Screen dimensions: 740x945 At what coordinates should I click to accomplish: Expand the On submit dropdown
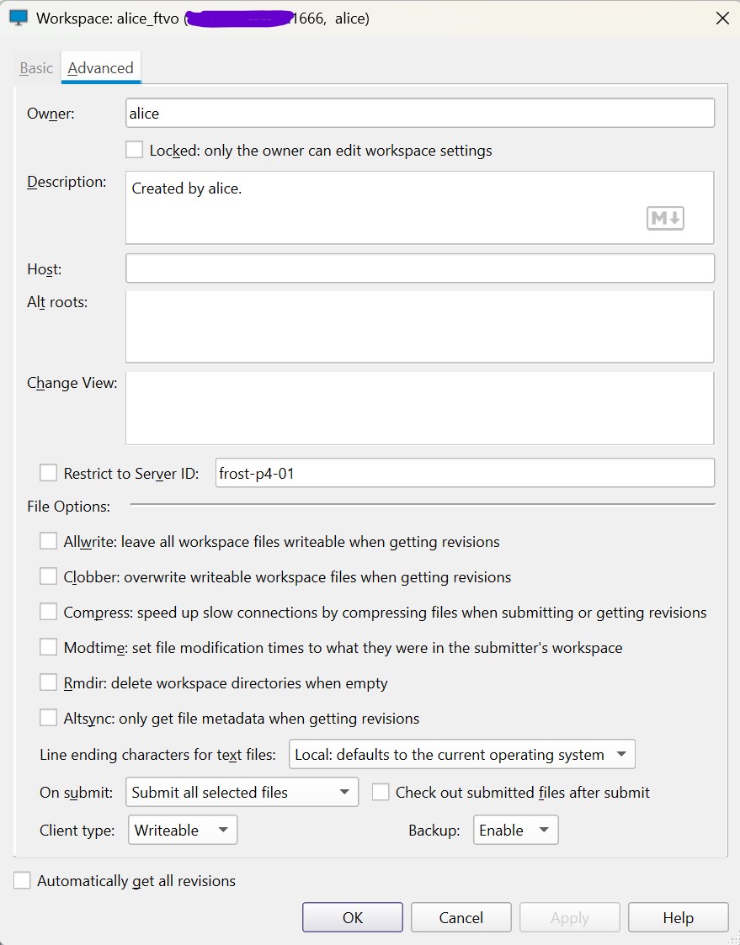(242, 793)
